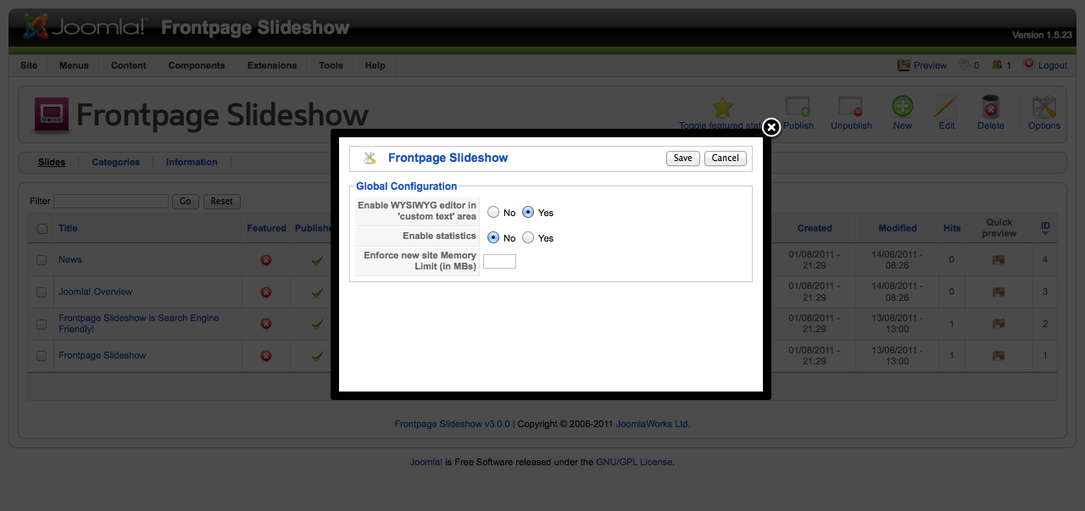Close the configuration modal with the X icon
Viewport: 1085px width, 511px height.
point(771,127)
